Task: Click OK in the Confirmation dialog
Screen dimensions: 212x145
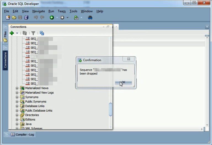Action: point(124,82)
